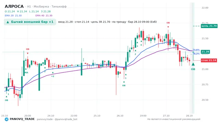Click the 'H1 · МосБиржа · Тинькофф' subtitle
Screen dimensions: 219x123
(47, 6)
